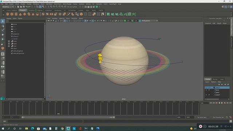Switch to Render tab in Layer Editor

tap(215, 79)
